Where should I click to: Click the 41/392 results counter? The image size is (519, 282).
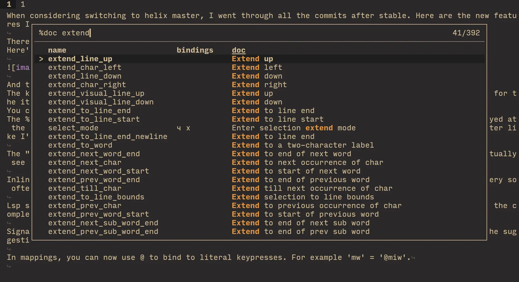click(x=466, y=33)
